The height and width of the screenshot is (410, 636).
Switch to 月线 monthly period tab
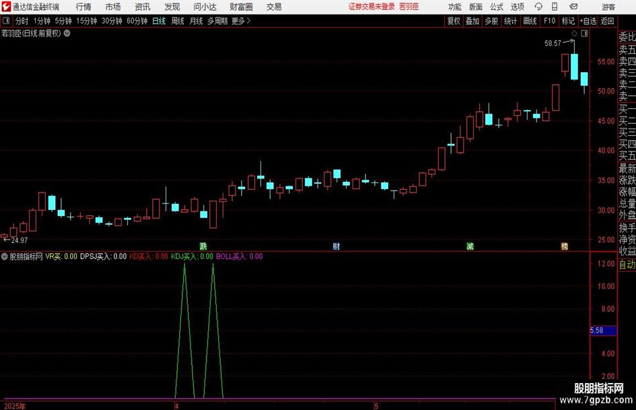coord(197,21)
